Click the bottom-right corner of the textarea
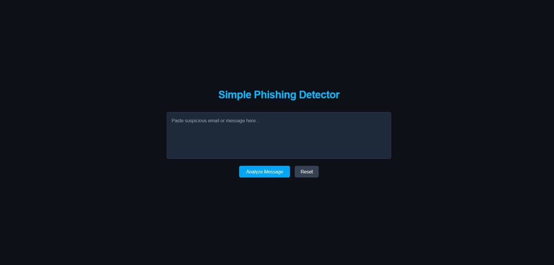The image size is (554, 265). (x=389, y=156)
